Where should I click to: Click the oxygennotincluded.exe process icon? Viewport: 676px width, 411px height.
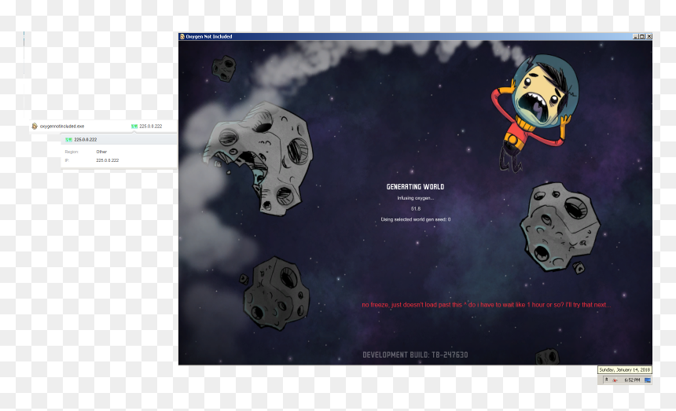pyautogui.click(x=35, y=127)
